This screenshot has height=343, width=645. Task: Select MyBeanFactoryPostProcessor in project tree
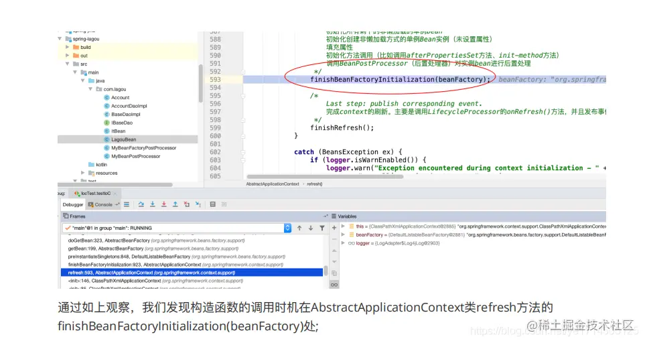click(143, 147)
